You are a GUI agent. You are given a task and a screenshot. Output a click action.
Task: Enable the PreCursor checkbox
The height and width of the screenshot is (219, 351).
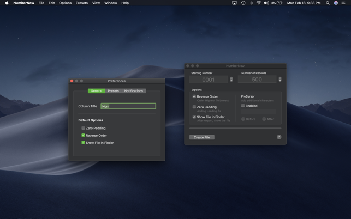coord(243,106)
